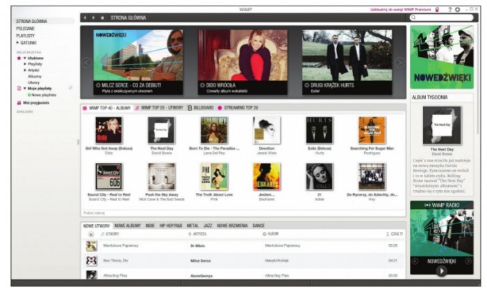
Task: Click the Billboard B icon
Action: (x=190, y=108)
